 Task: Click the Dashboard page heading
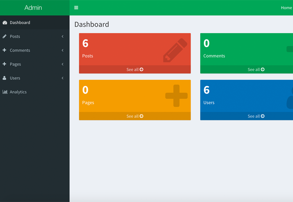(92, 24)
